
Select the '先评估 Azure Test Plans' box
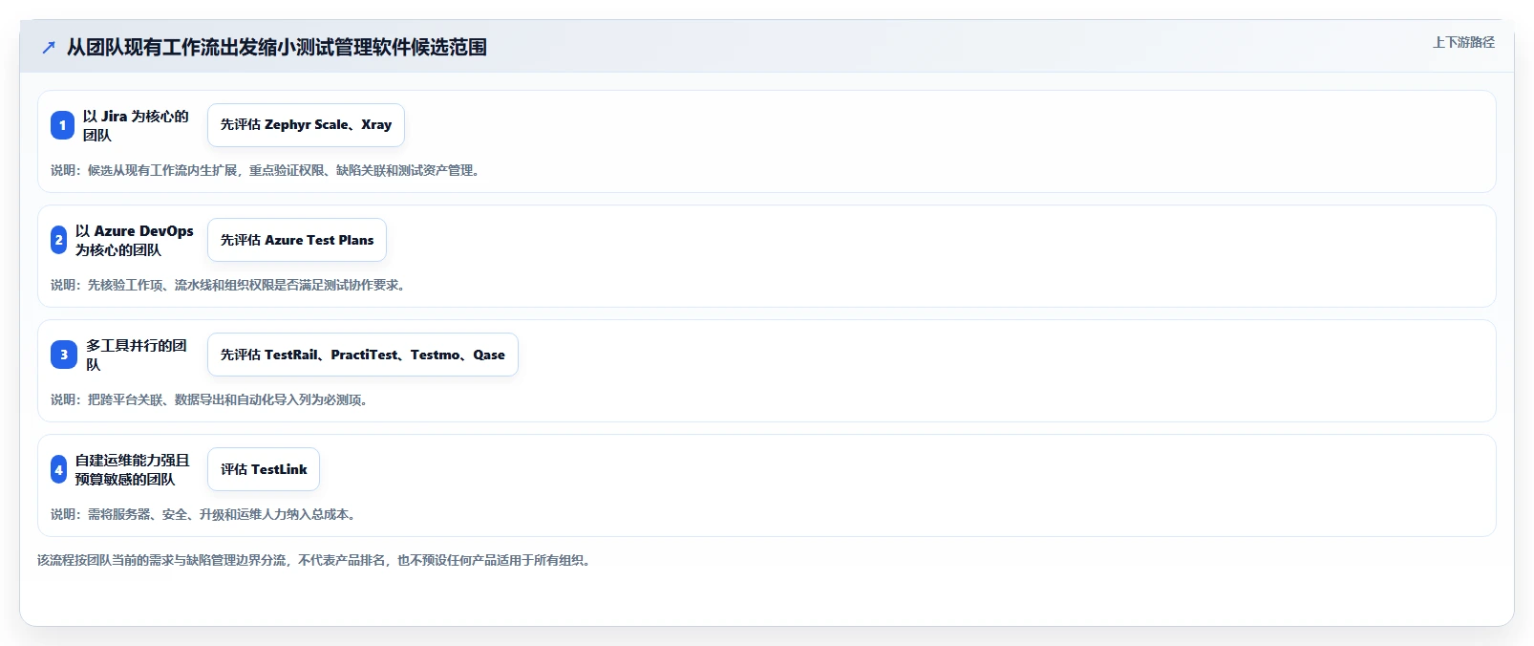(297, 240)
